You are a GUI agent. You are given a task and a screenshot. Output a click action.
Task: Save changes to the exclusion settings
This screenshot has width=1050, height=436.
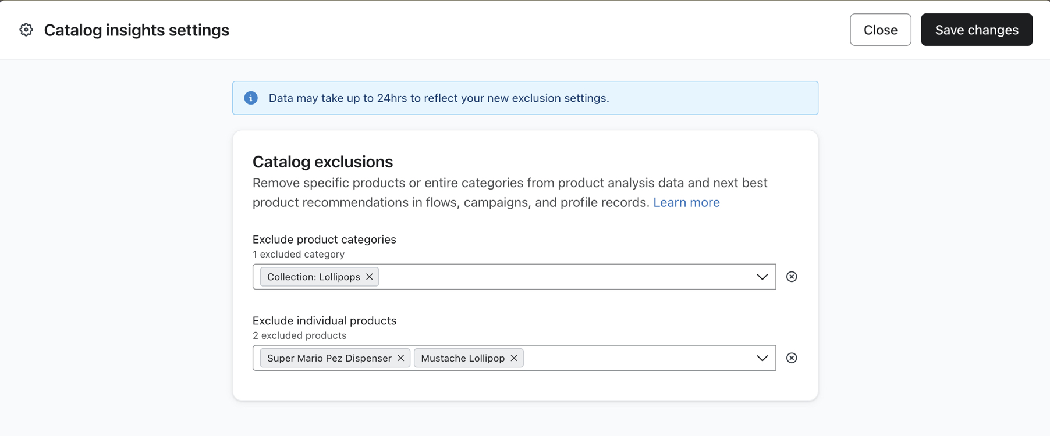pos(976,30)
